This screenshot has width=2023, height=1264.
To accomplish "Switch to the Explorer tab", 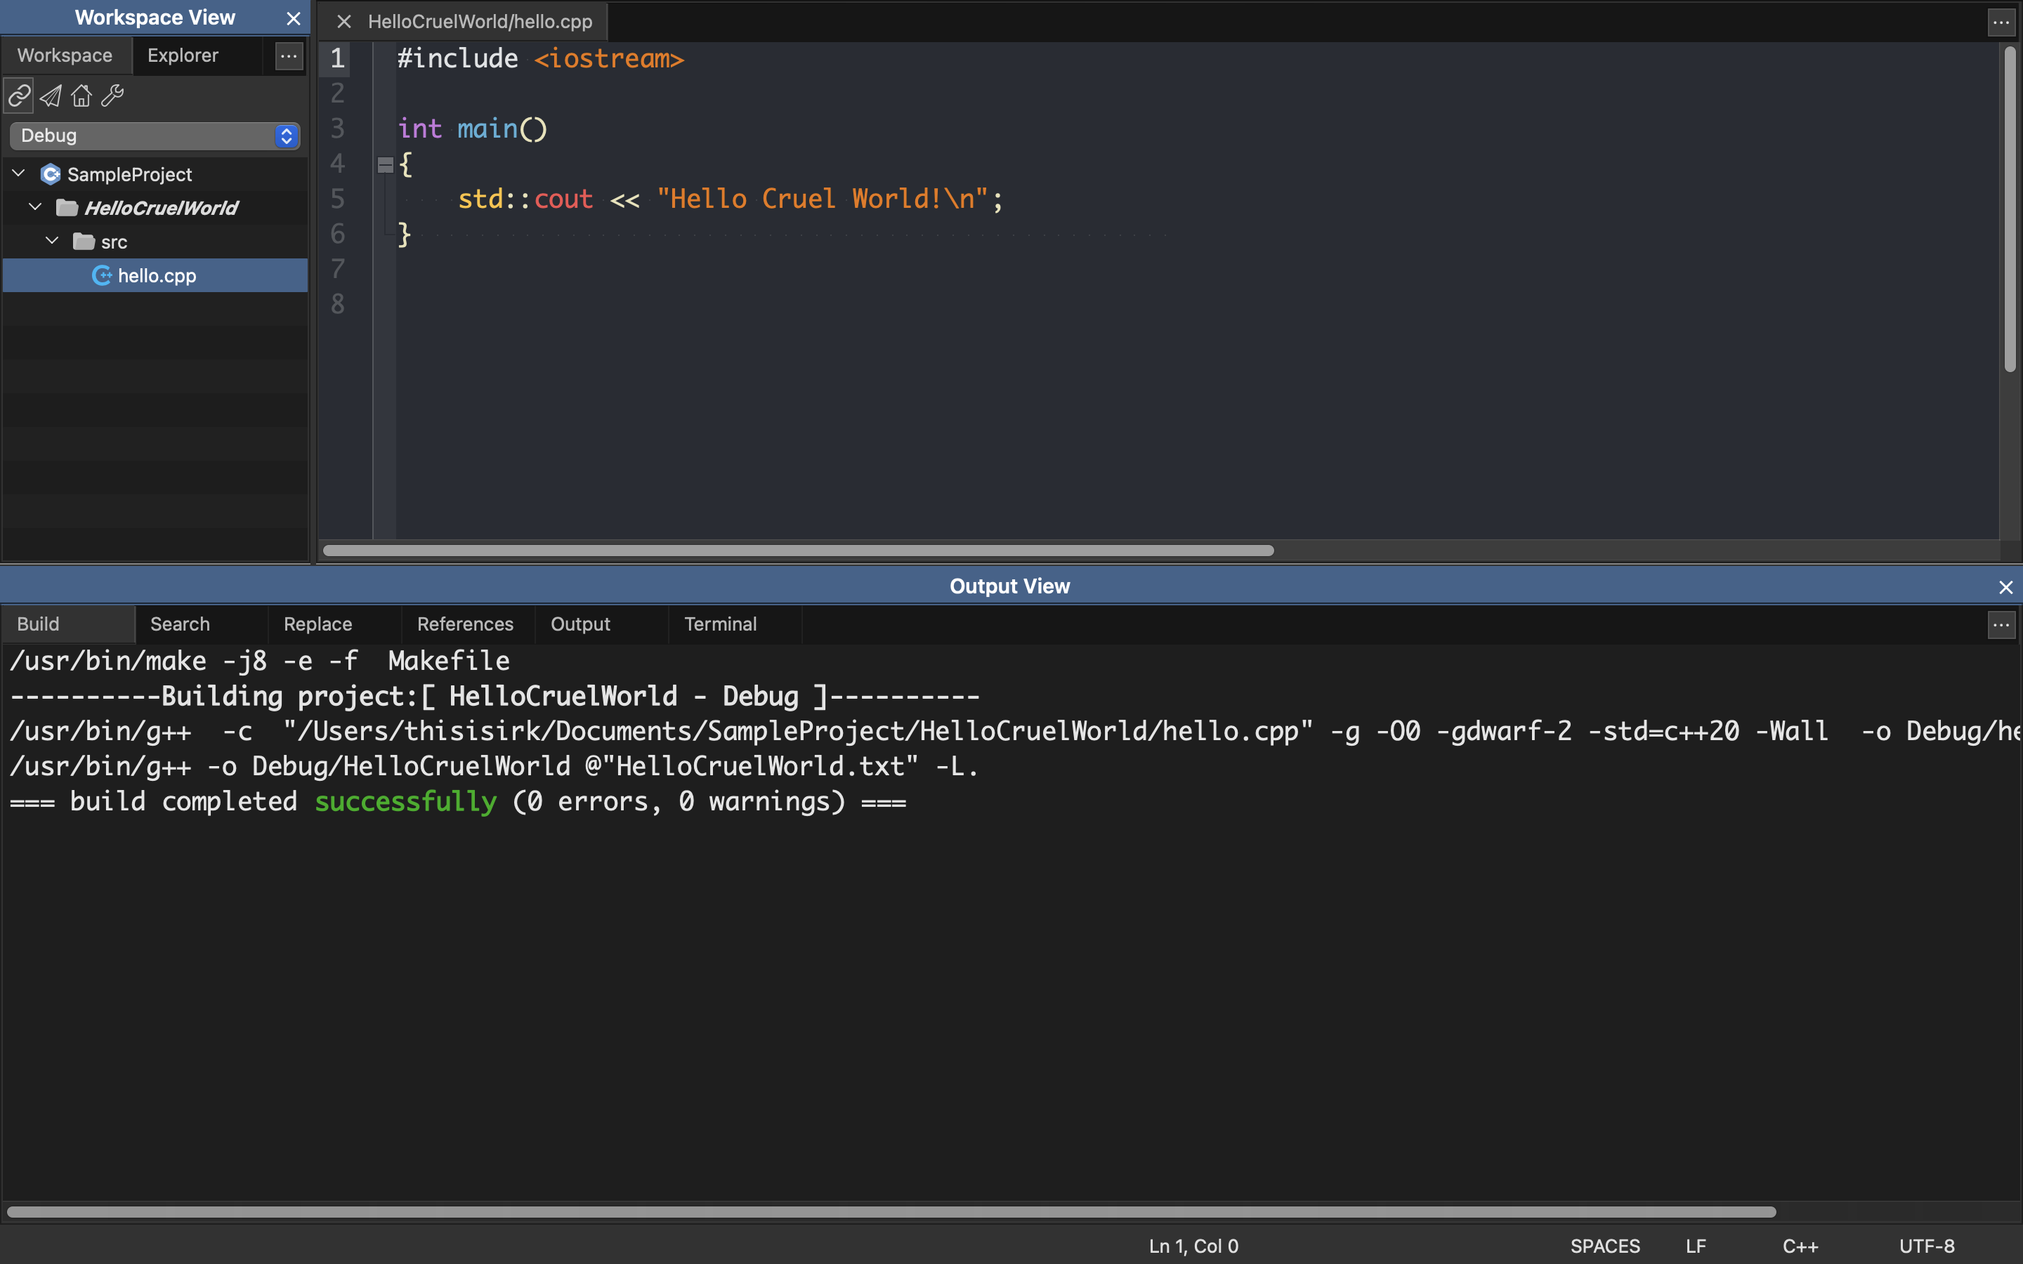I will (183, 55).
